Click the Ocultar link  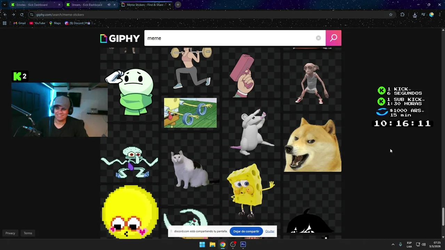(270, 231)
